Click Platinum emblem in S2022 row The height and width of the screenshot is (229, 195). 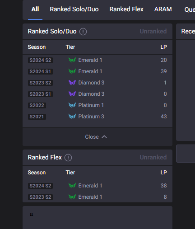tap(72, 105)
